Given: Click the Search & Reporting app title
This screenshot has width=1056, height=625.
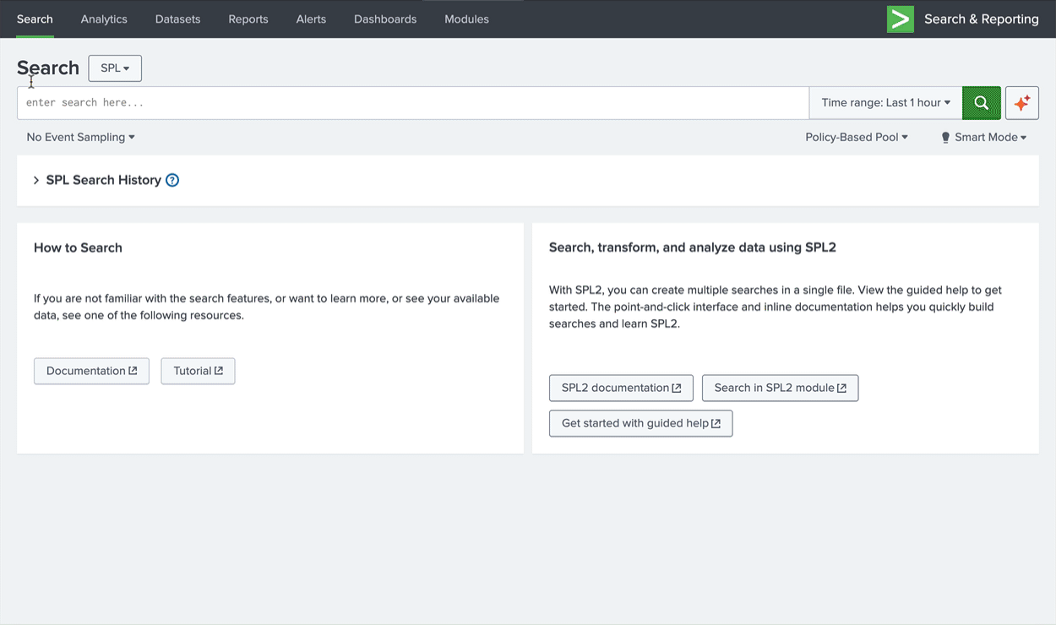Looking at the screenshot, I should (x=982, y=19).
